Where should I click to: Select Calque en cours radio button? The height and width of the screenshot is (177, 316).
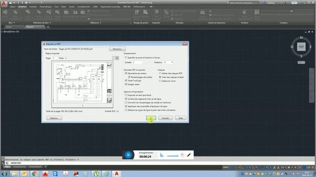click(x=160, y=81)
